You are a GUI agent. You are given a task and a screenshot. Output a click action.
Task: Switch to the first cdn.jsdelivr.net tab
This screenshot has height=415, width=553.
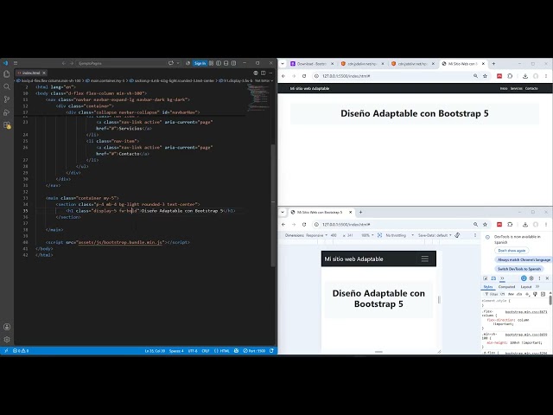tap(362, 64)
